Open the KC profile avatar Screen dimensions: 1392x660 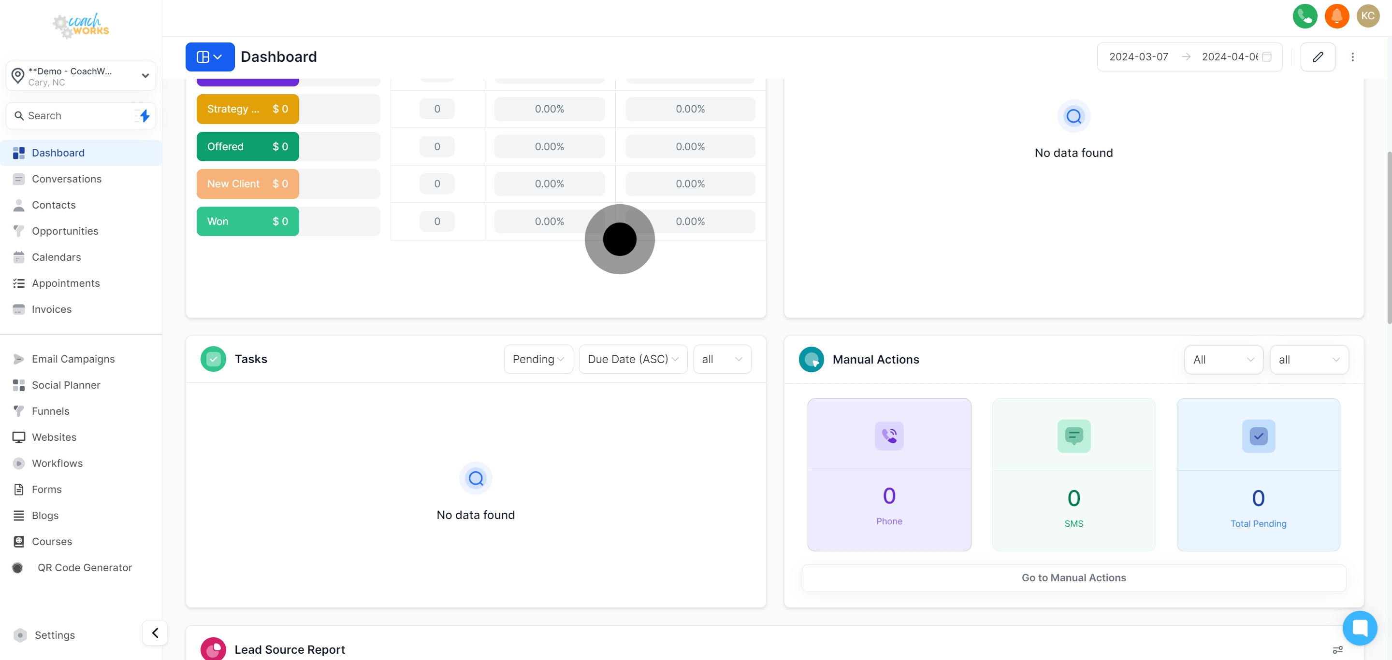click(1368, 16)
